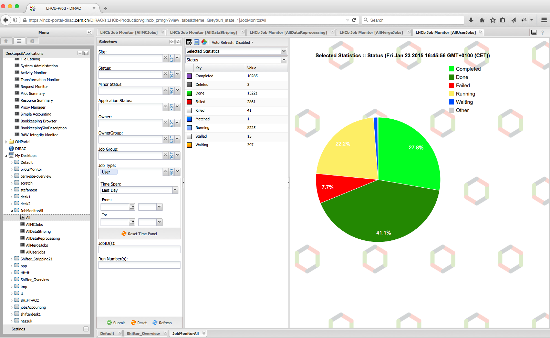Click the pie chart icon in toolbar
The width and height of the screenshot is (550, 338).
coord(204,42)
